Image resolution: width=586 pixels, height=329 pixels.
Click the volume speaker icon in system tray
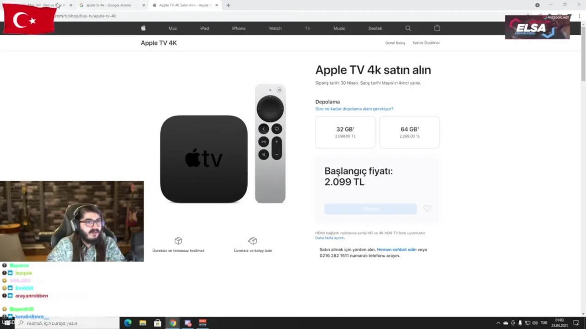(x=535, y=323)
